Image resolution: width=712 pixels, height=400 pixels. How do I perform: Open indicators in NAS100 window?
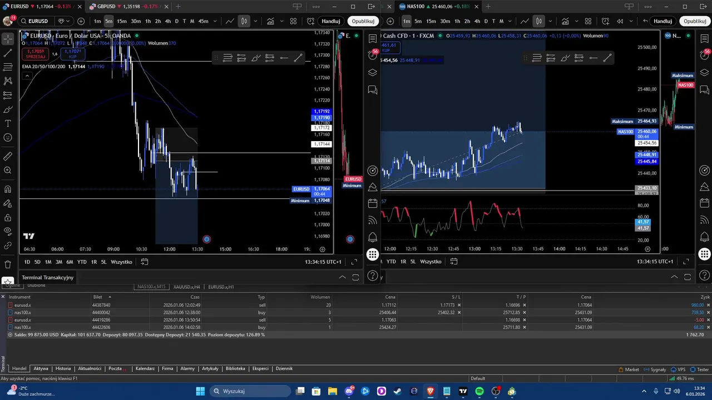[565, 21]
